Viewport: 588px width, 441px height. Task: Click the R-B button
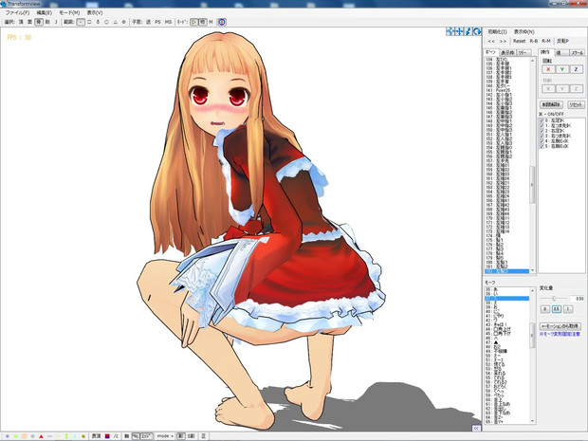[534, 41]
